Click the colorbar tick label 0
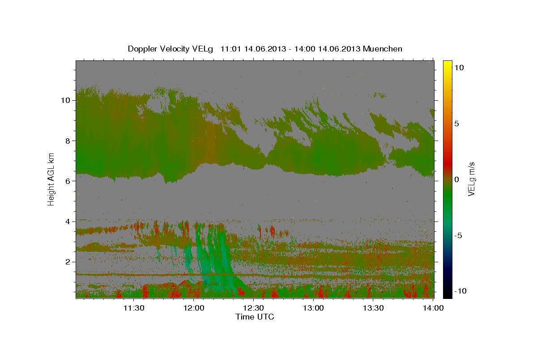537x358 pixels. [x=458, y=179]
